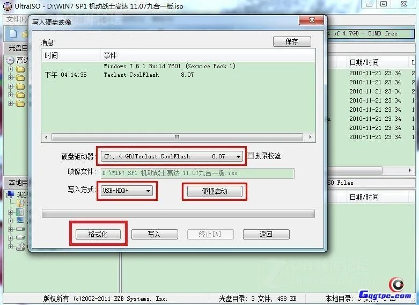Enable the 刻录校验 verify checkbox
Screen dimensions: 419x305
point(251,155)
